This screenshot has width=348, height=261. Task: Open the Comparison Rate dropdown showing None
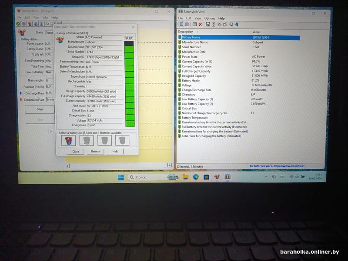50,100
